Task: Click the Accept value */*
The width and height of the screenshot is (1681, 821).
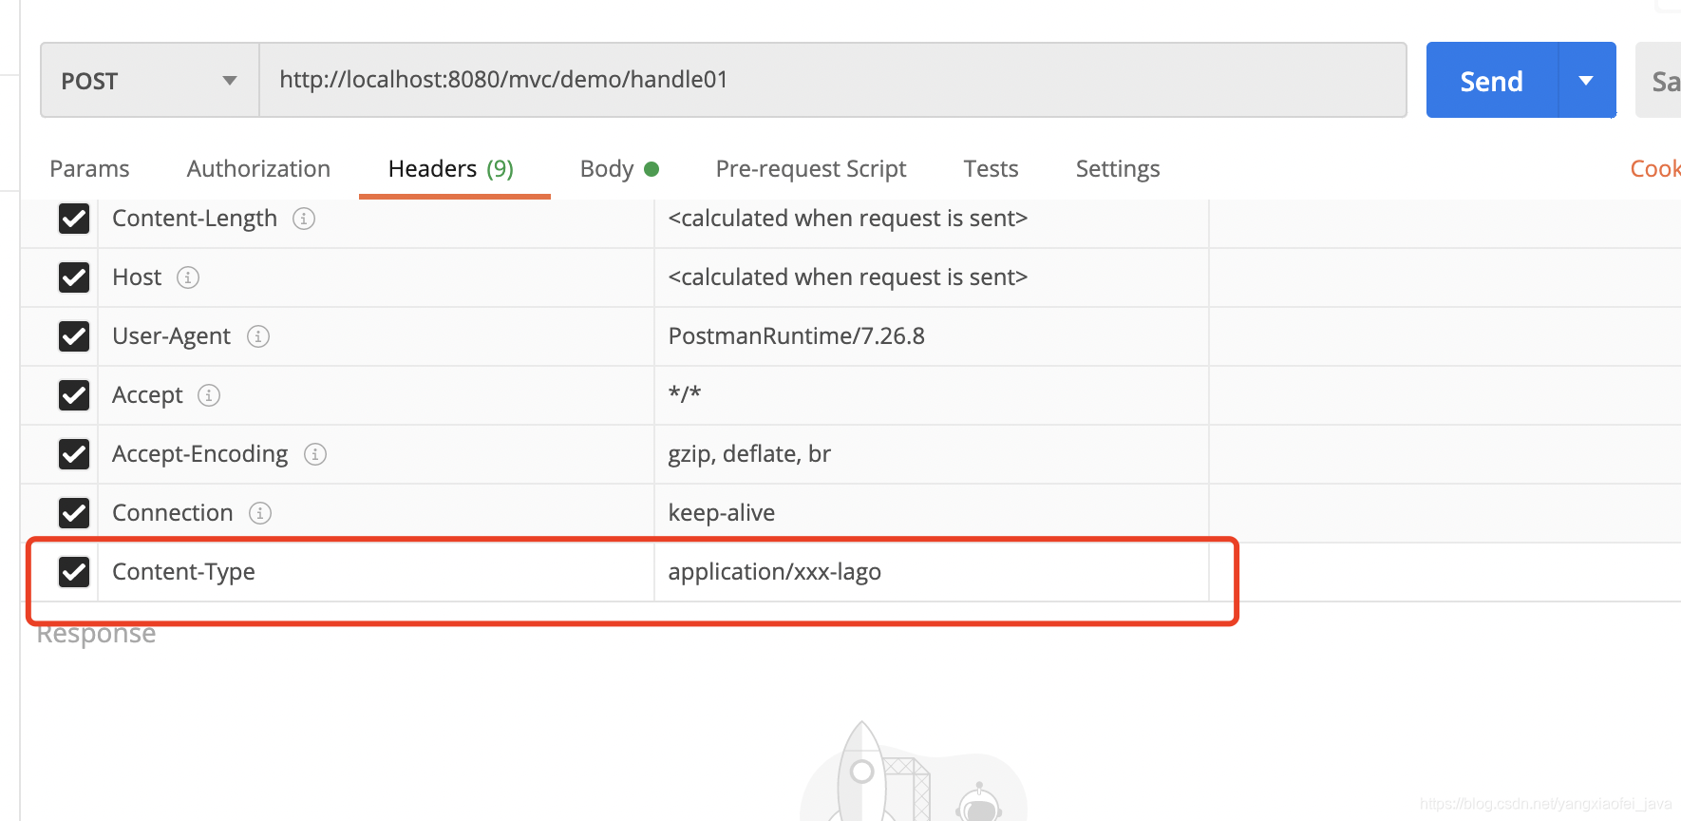Action: (x=684, y=394)
